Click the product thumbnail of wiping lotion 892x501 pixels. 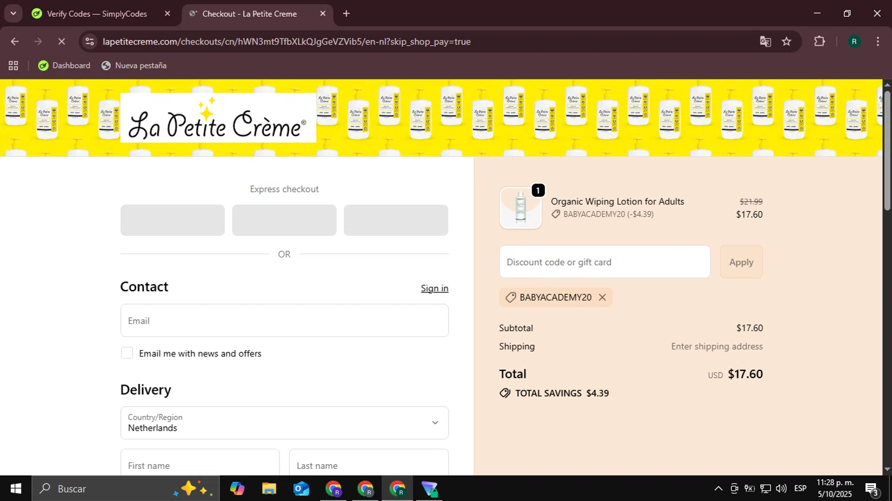[521, 208]
